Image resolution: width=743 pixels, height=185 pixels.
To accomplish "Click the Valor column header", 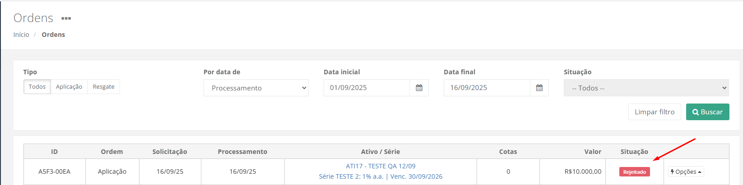I will (x=593, y=152).
